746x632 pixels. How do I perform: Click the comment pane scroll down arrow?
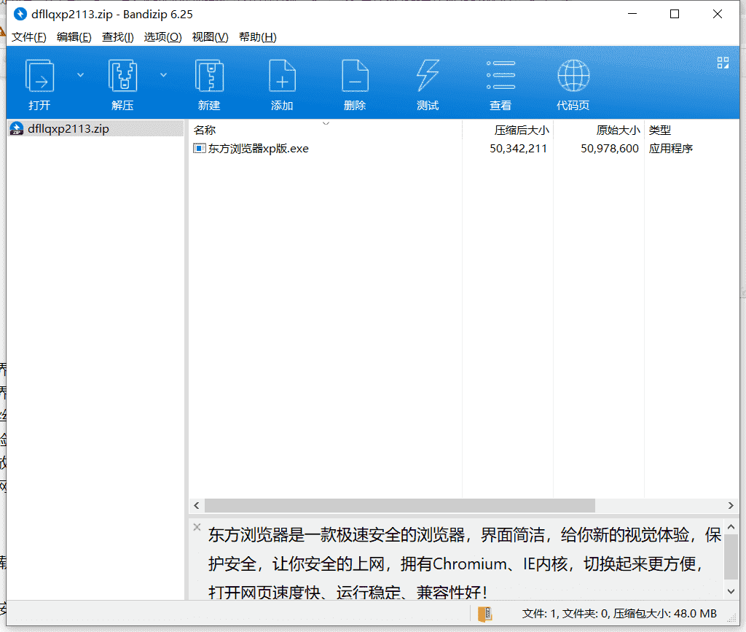pyautogui.click(x=731, y=592)
